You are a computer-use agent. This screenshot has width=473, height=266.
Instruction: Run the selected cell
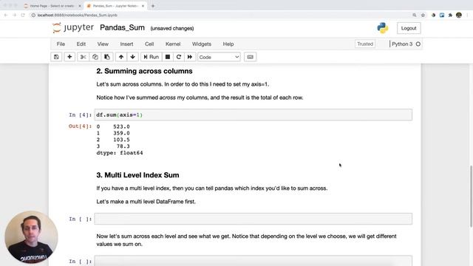(151, 57)
